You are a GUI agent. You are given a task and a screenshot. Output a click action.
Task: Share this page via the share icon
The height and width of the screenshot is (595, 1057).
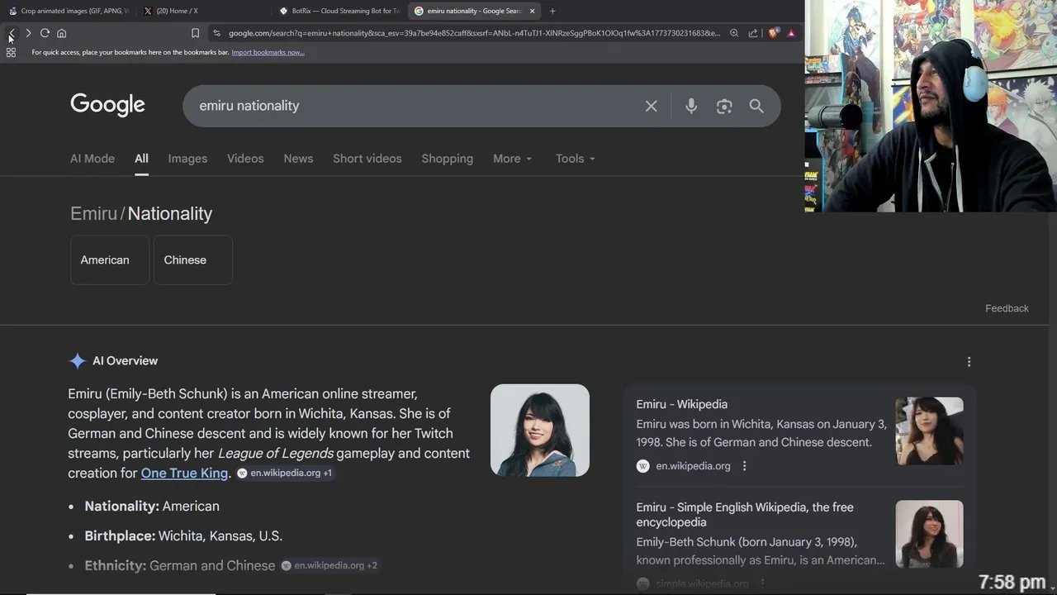pyautogui.click(x=753, y=33)
